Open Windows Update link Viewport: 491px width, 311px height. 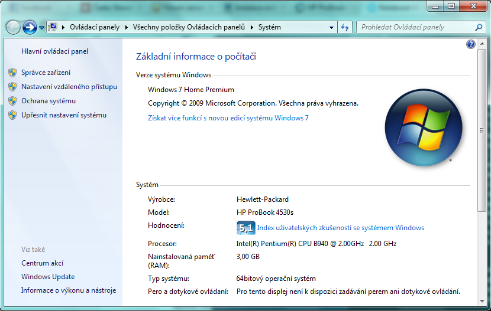48,277
